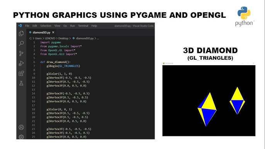
Task: Open the Run and Debug view
Action: point(21,63)
